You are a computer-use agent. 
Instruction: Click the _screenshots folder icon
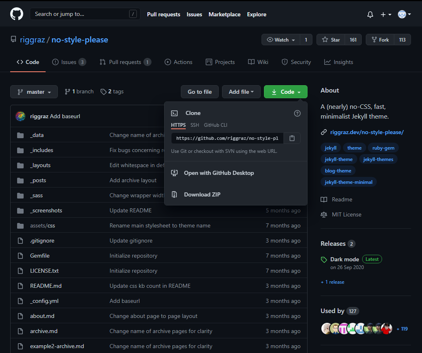[x=20, y=211]
